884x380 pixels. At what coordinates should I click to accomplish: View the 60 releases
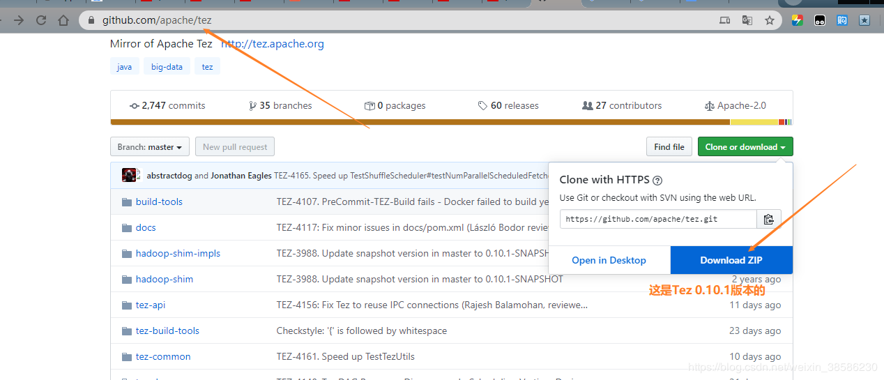pyautogui.click(x=508, y=105)
